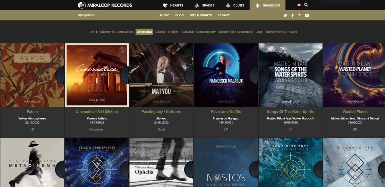Click the EP label under Wasted Planet
385x187 pixels.
click(x=355, y=130)
